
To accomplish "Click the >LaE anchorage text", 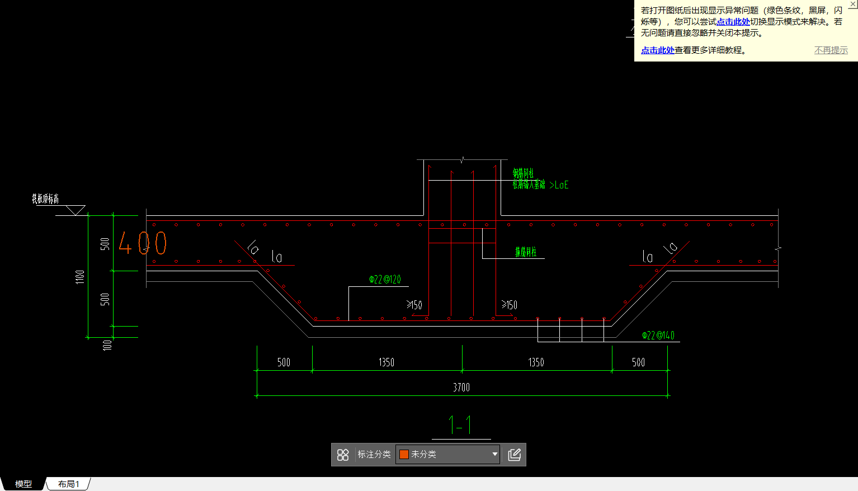I will (559, 185).
